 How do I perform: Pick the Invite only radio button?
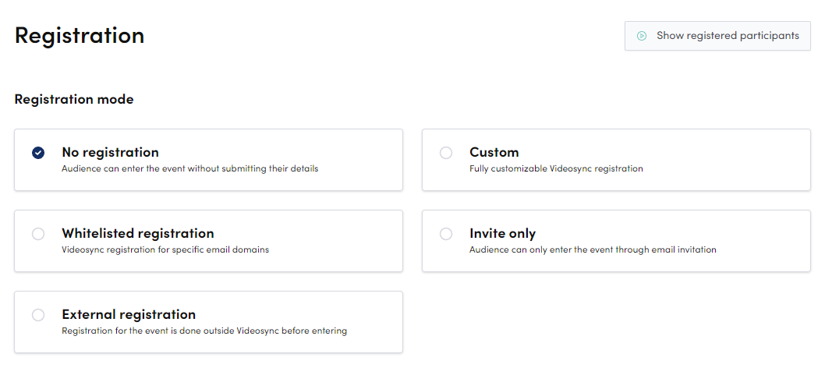point(446,234)
